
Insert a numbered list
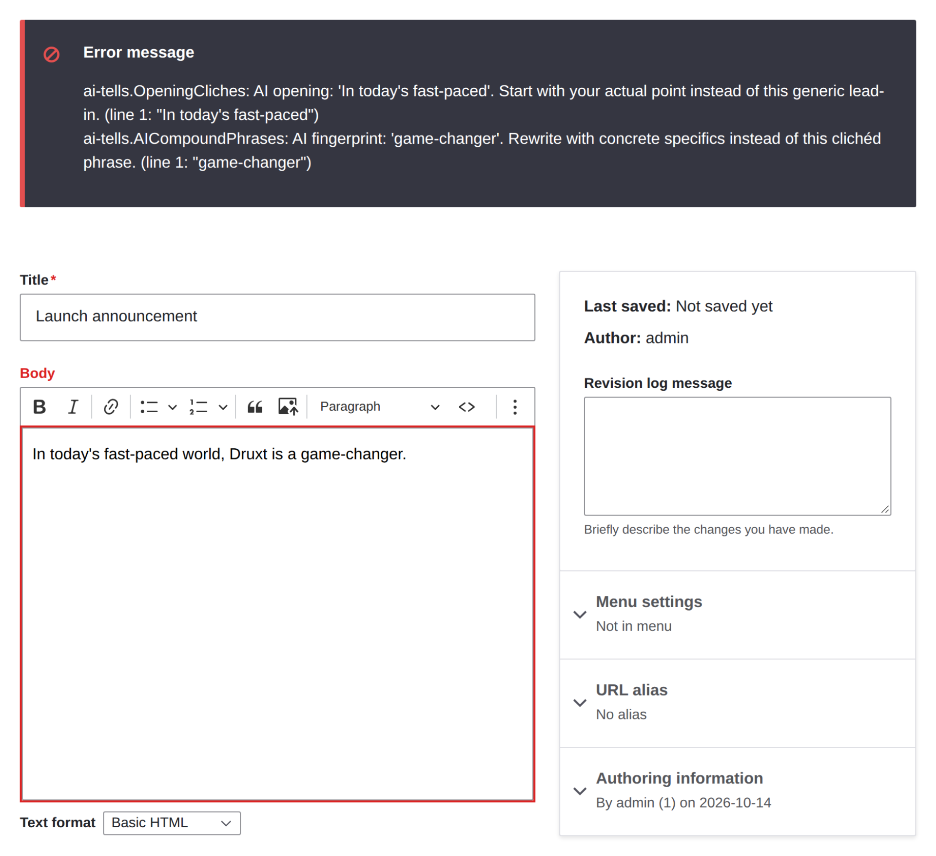coord(199,407)
